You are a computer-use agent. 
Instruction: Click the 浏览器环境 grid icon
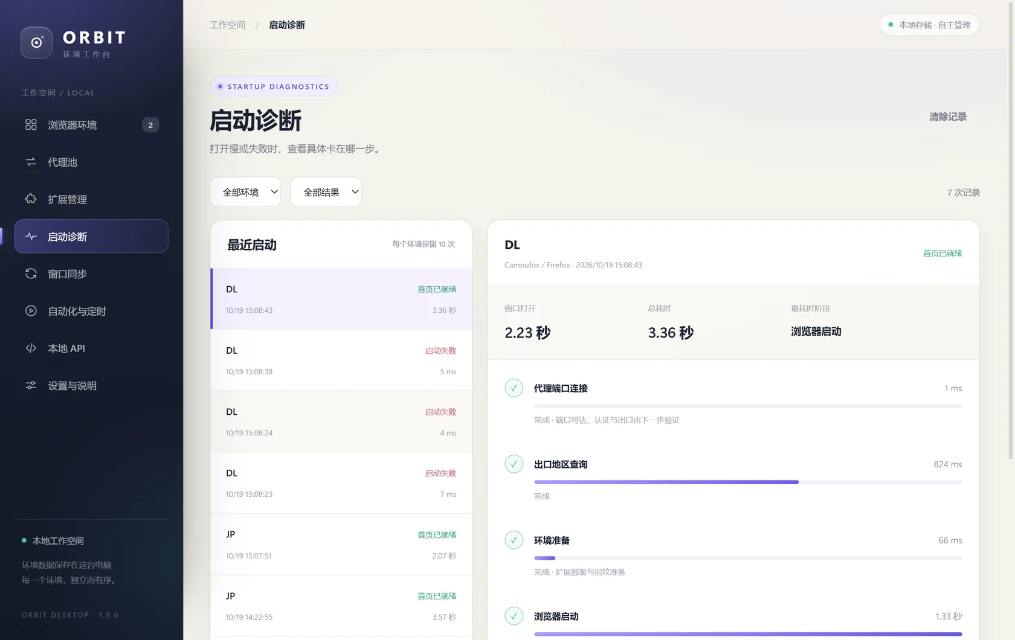31,124
